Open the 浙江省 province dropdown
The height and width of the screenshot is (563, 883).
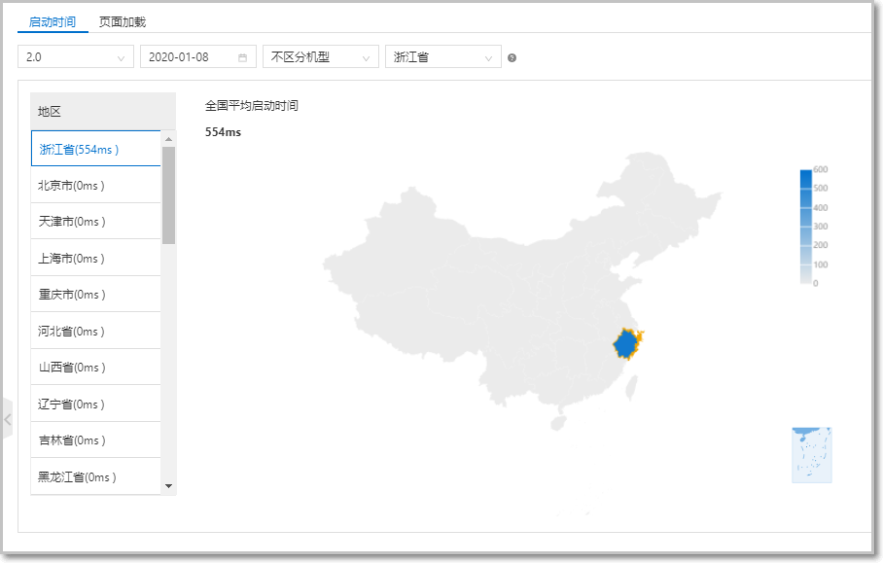click(443, 56)
